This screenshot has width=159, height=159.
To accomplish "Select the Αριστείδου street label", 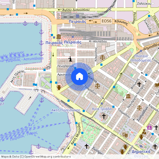I will point(64,75).
